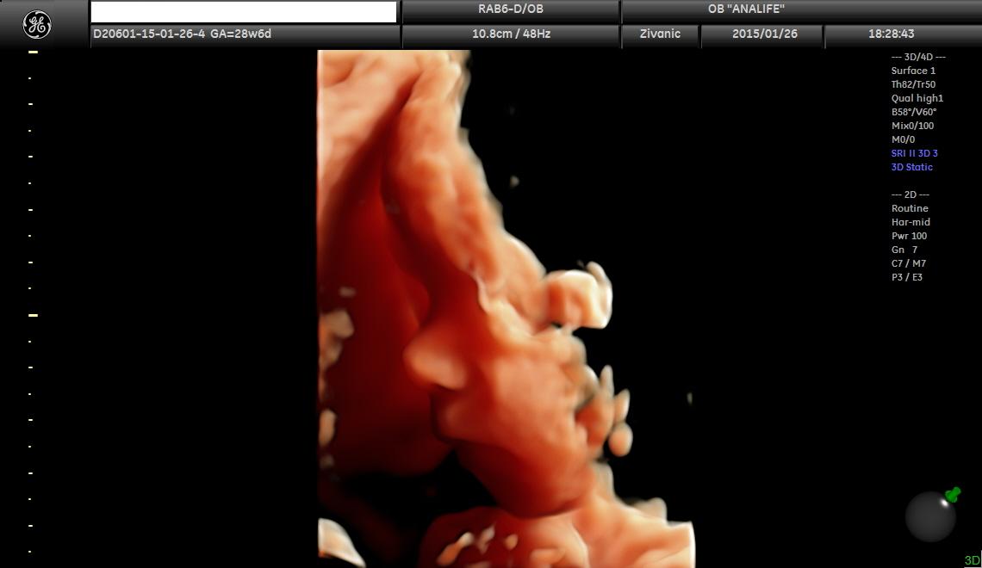Screen dimensions: 982x568
Task: Click the blank patient name field
Action: (244, 11)
